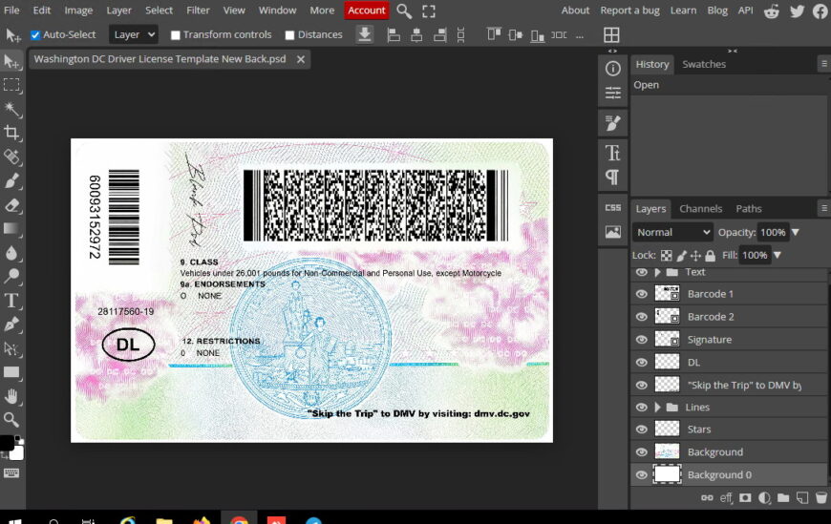This screenshot has width=831, height=524.
Task: Switch to the Channels tab
Action: (x=701, y=209)
